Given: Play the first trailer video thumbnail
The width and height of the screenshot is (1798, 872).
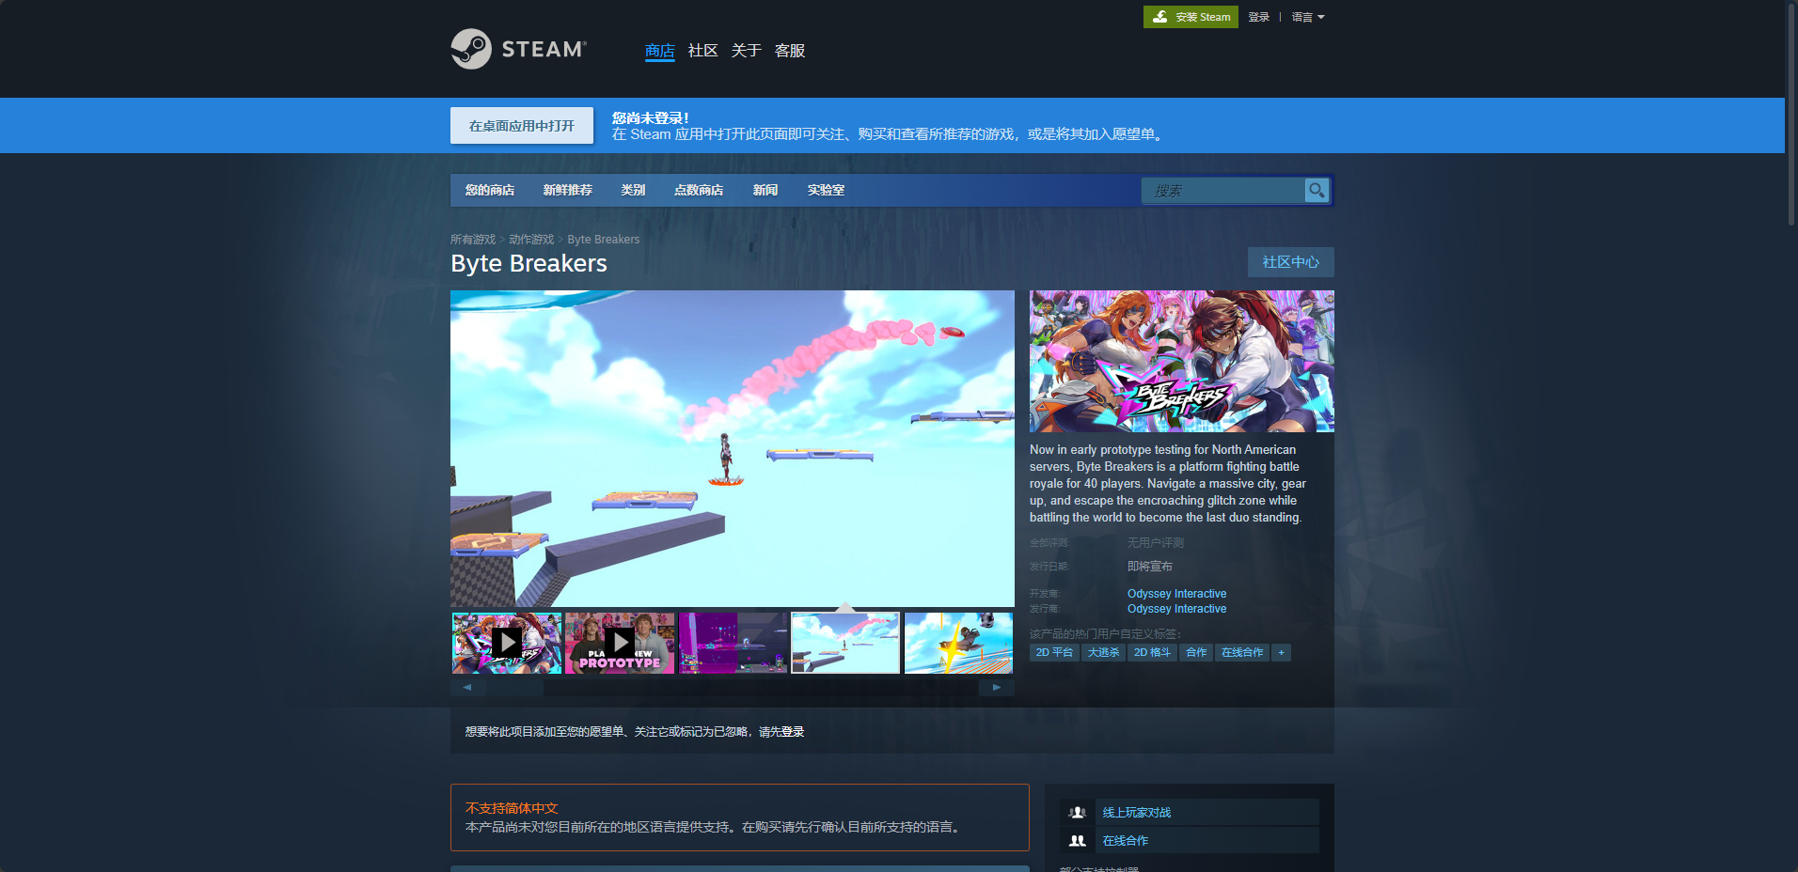Looking at the screenshot, I should pyautogui.click(x=507, y=643).
